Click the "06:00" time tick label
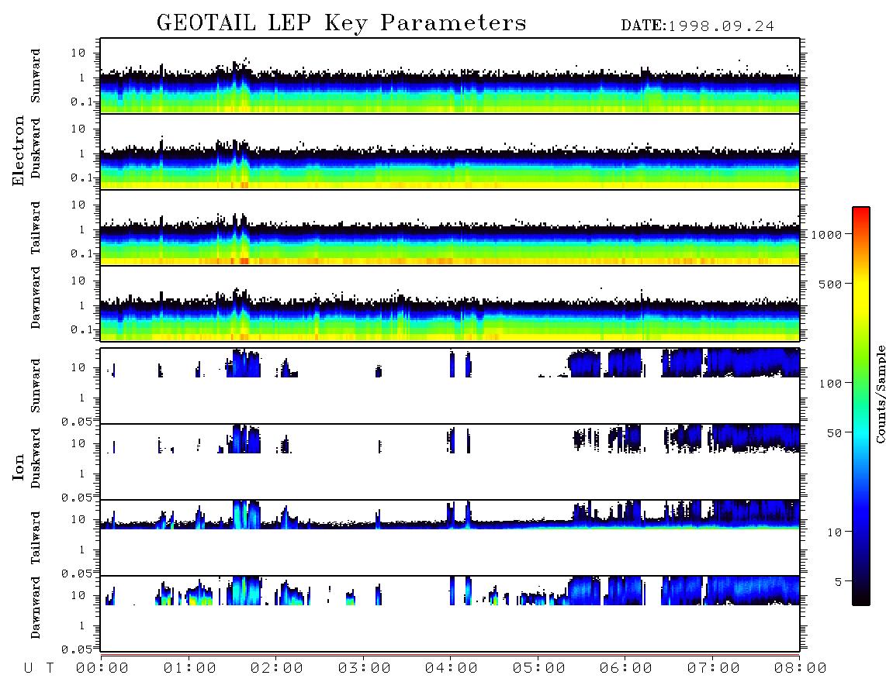 [626, 669]
